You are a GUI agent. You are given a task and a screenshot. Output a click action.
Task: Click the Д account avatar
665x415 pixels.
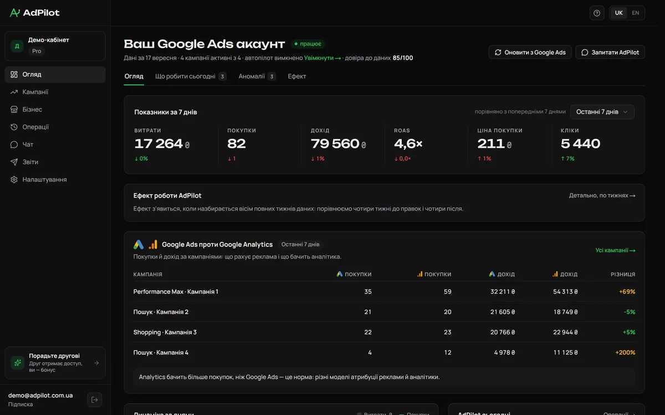[x=17, y=46]
